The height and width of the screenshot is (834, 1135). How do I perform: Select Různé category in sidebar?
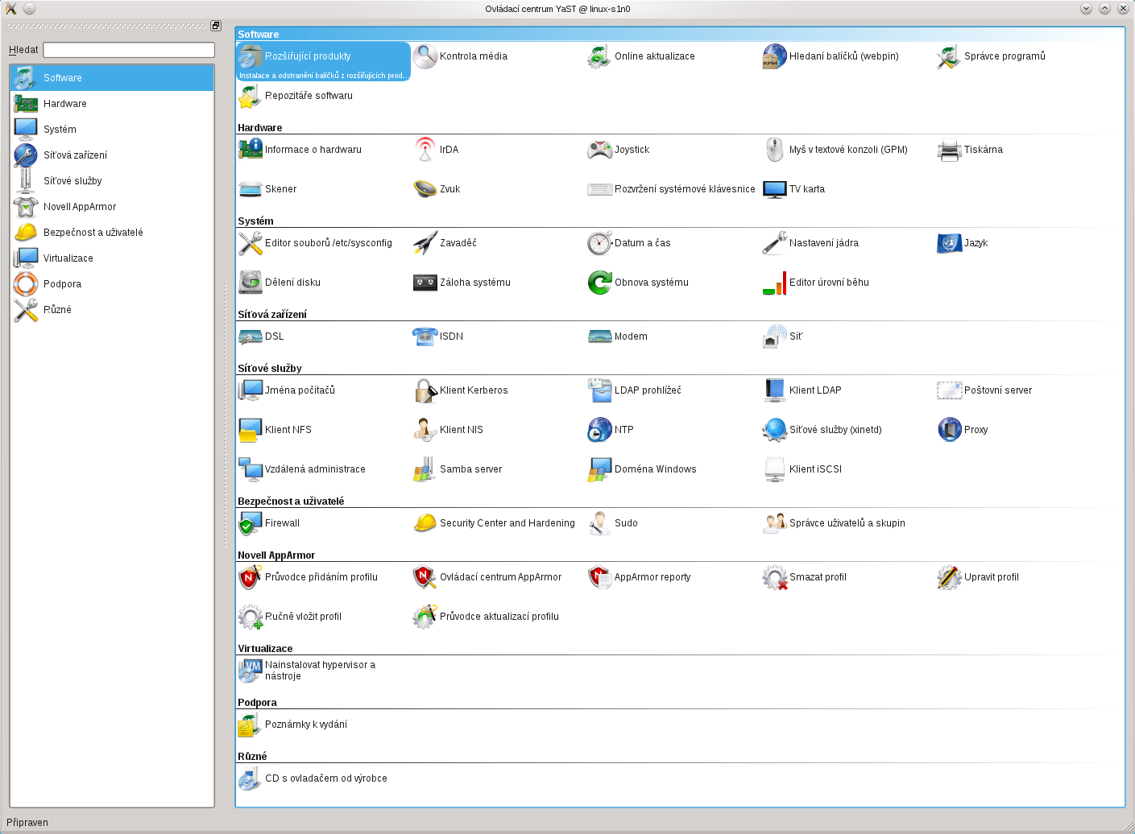click(112, 310)
